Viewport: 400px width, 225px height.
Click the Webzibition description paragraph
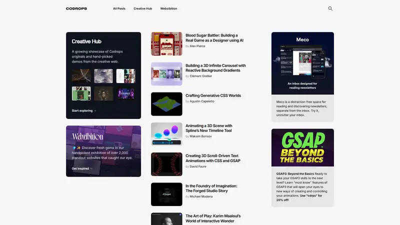coord(102,153)
